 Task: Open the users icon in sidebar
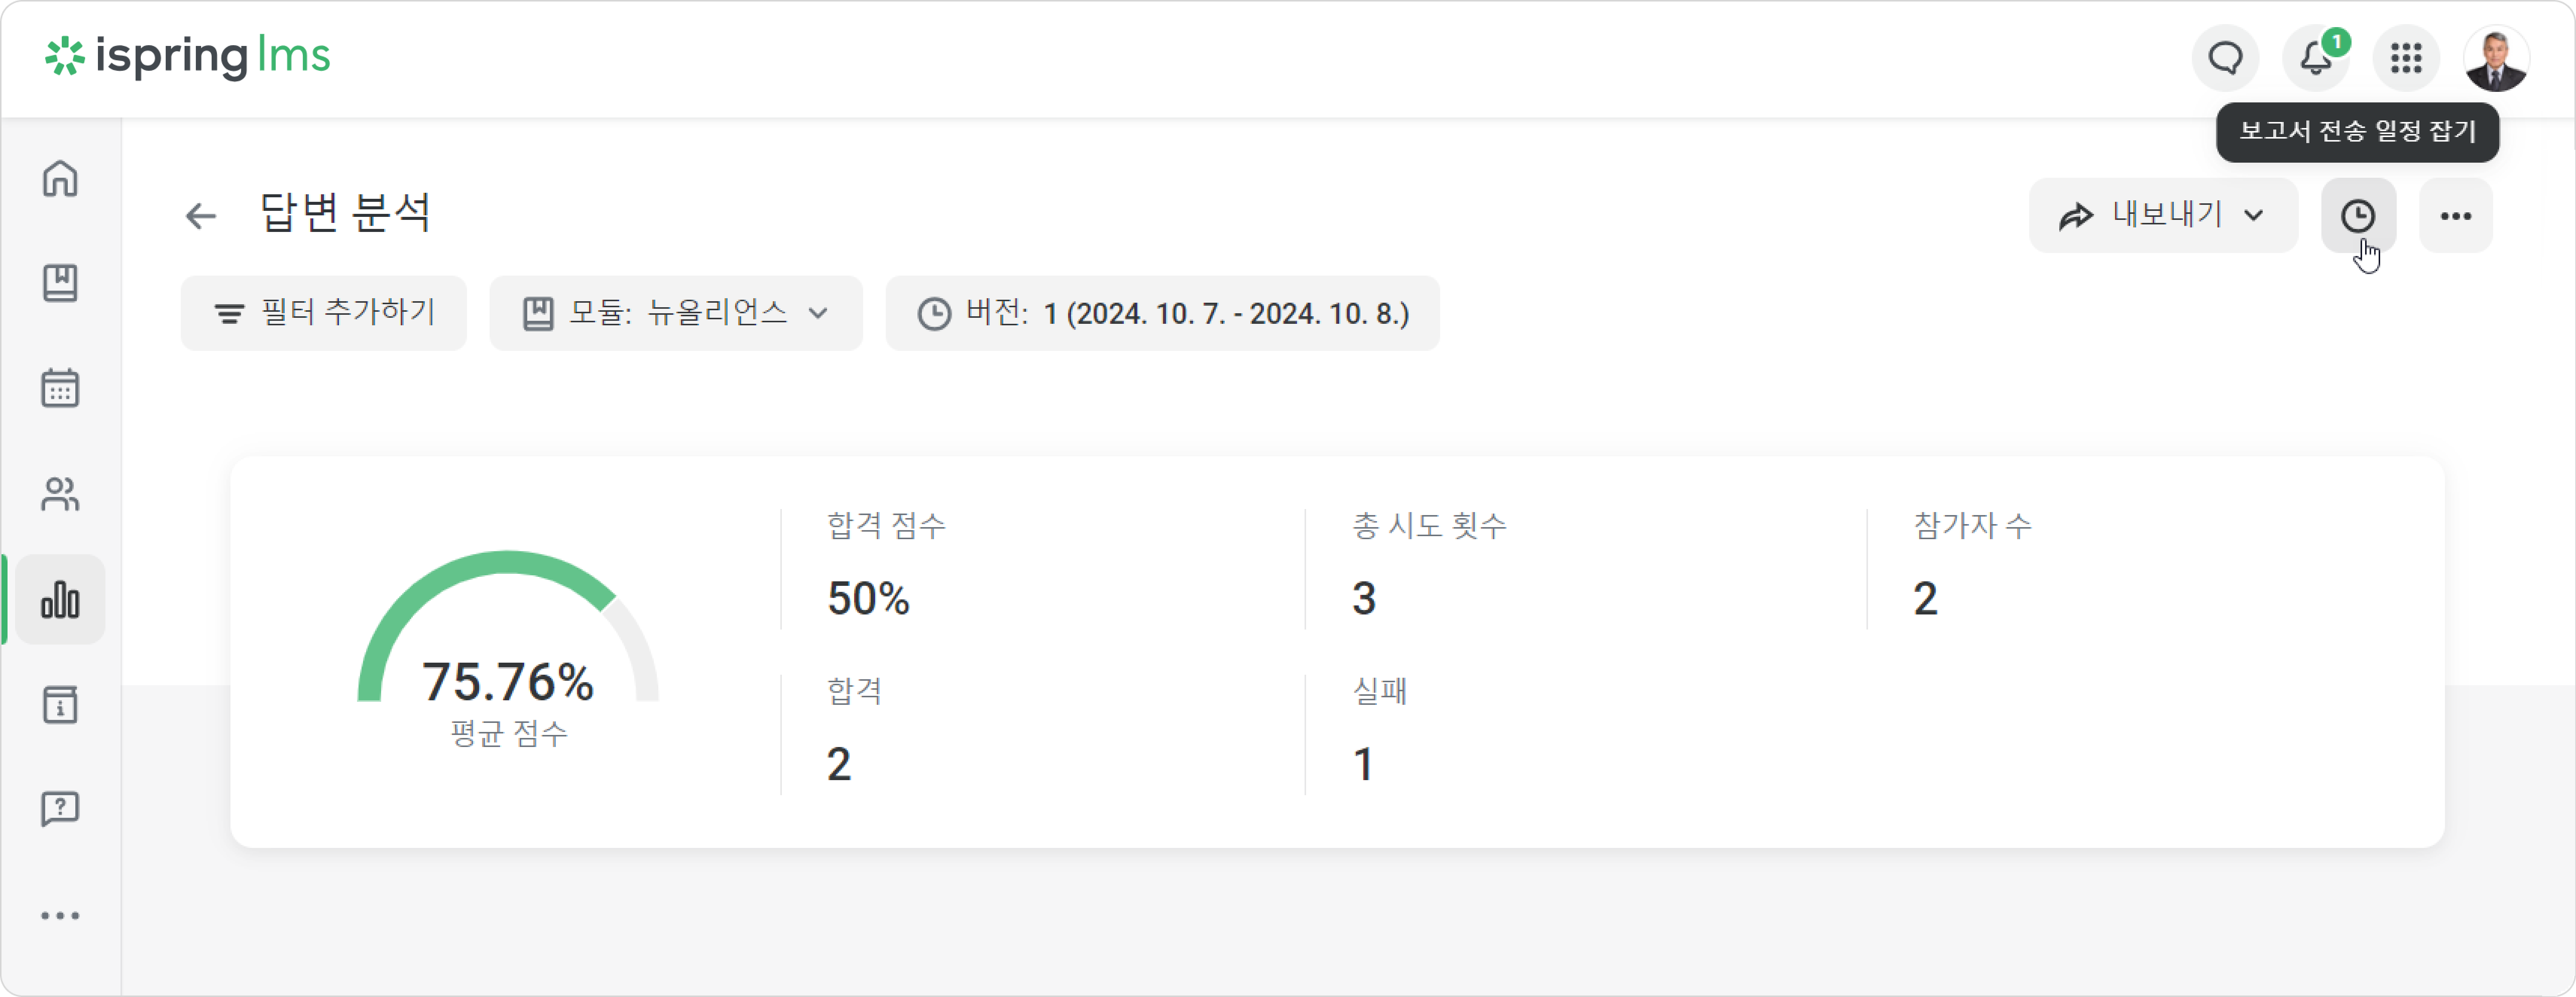tap(60, 494)
